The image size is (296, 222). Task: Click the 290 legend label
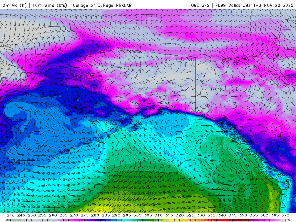tap(116, 215)
